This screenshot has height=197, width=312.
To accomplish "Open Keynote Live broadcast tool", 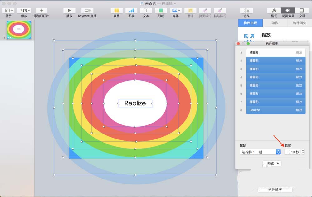I will point(87,11).
